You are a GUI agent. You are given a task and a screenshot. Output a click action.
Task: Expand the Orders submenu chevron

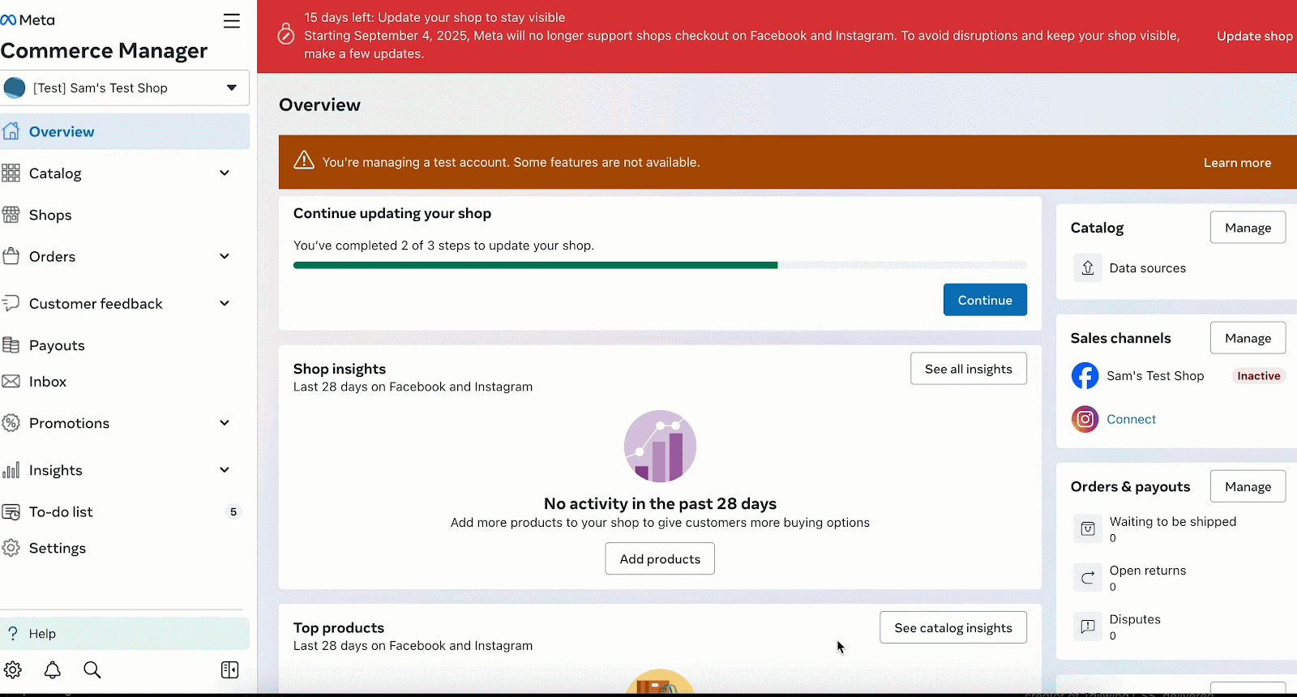click(x=225, y=256)
